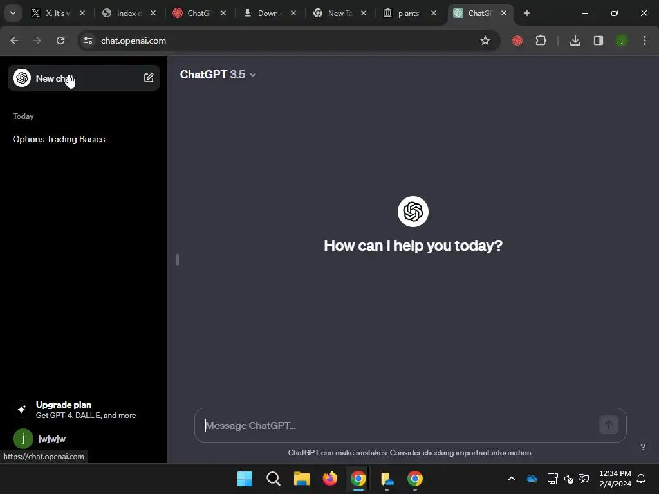The width and height of the screenshot is (659, 494).
Task: Click the muted volume tray icon
Action: coord(569,479)
